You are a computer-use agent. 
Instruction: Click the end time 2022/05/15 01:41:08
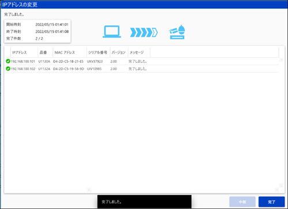coord(52,31)
